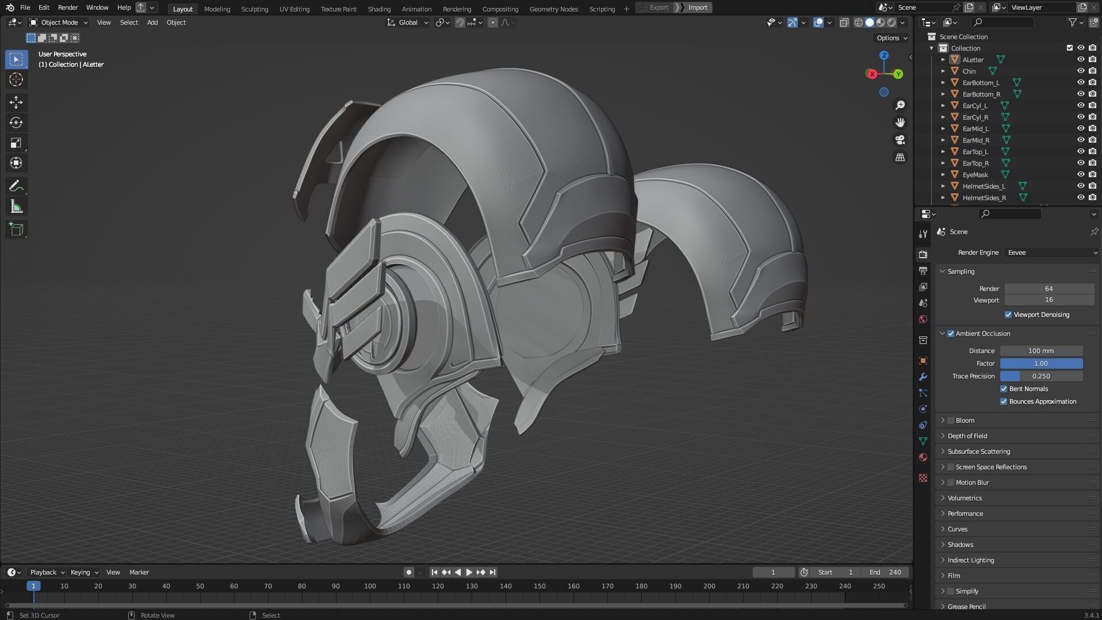Switch to the Geometry Nodes workspace
Screen dimensions: 1102x620
[554, 9]
